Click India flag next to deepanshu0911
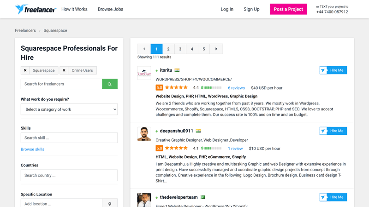The image size is (369, 207). coord(198,131)
